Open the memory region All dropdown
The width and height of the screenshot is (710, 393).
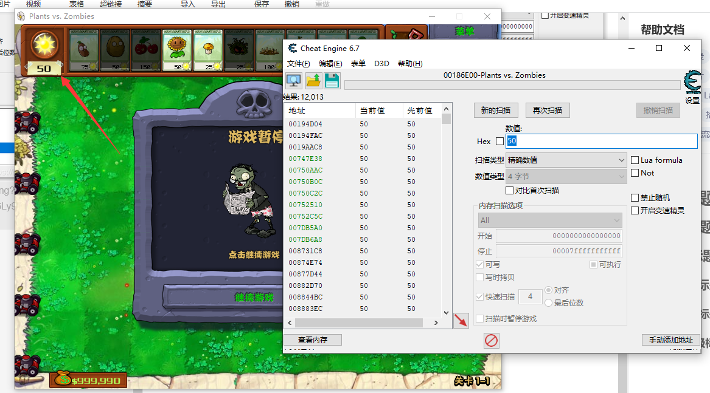point(550,220)
